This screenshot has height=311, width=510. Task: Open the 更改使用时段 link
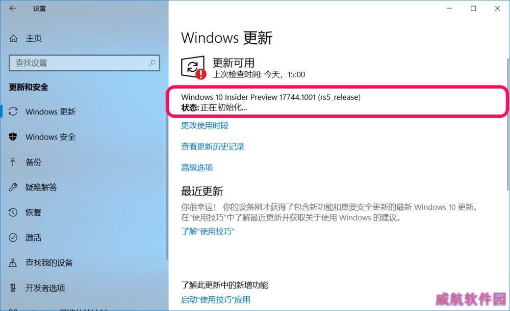tap(205, 125)
